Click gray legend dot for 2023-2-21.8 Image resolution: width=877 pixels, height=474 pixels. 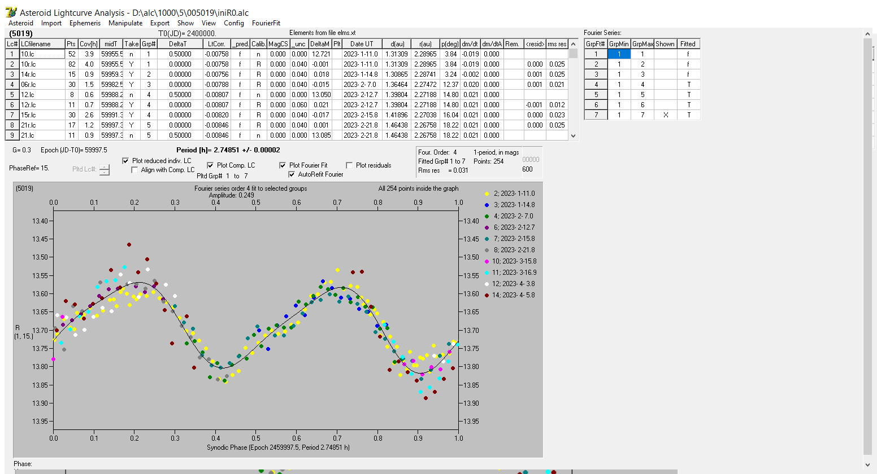(x=487, y=250)
